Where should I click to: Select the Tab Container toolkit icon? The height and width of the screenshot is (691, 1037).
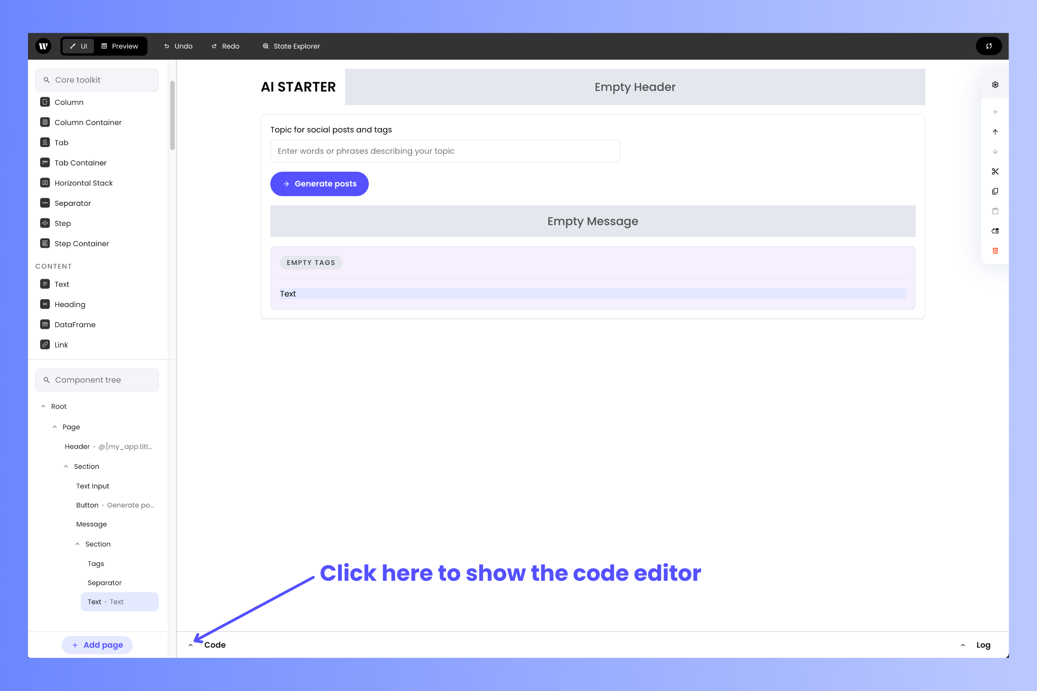(x=45, y=163)
